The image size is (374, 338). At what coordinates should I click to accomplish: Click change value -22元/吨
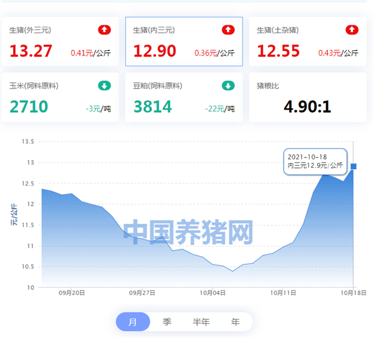coord(220,109)
